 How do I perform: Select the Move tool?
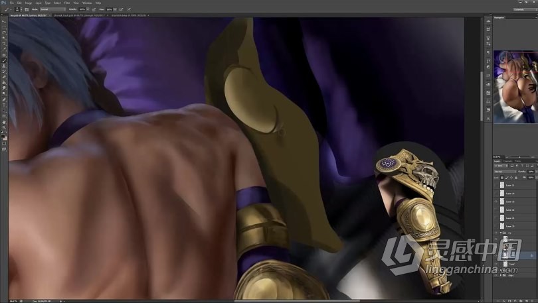tap(4, 22)
